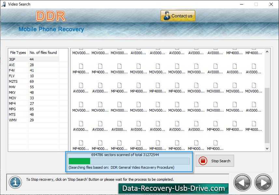Screen dimensions: 279x195
Task: Click the count 29 for WMV files
Action: 32,120
